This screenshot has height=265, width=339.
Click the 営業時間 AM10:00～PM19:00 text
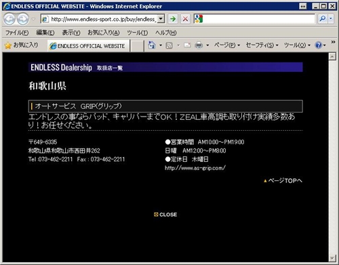click(205, 142)
